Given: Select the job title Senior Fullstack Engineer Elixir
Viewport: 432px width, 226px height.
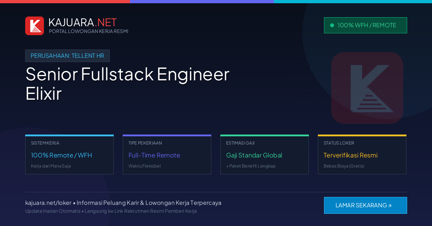Looking at the screenshot, I should tap(127, 84).
